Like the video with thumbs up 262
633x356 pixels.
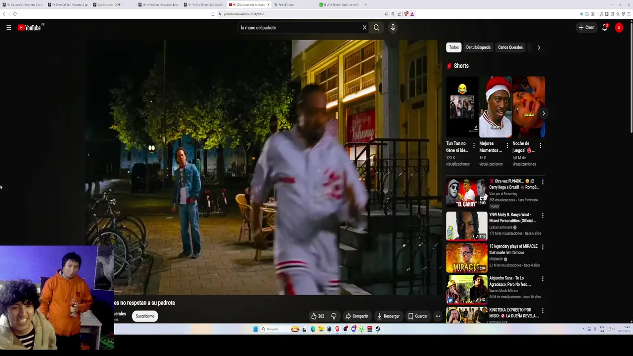pyautogui.click(x=317, y=316)
